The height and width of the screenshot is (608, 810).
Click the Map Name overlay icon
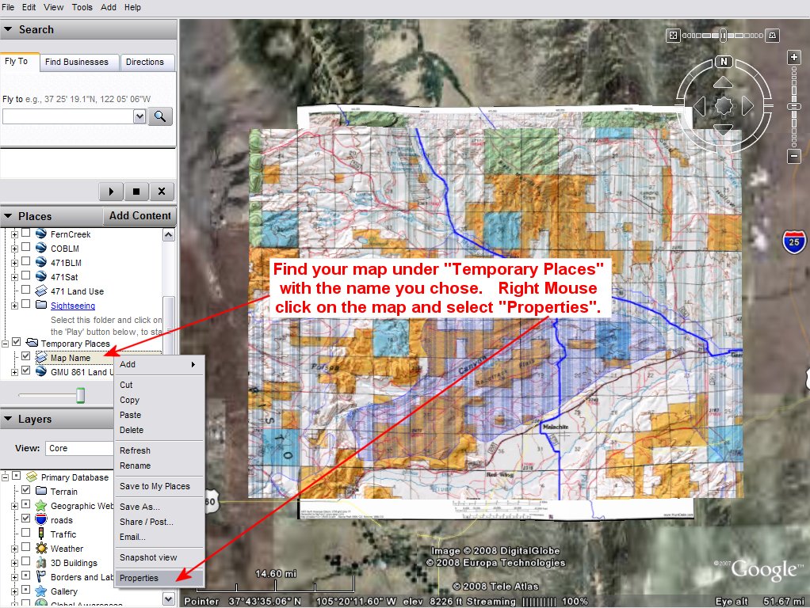click(41, 357)
